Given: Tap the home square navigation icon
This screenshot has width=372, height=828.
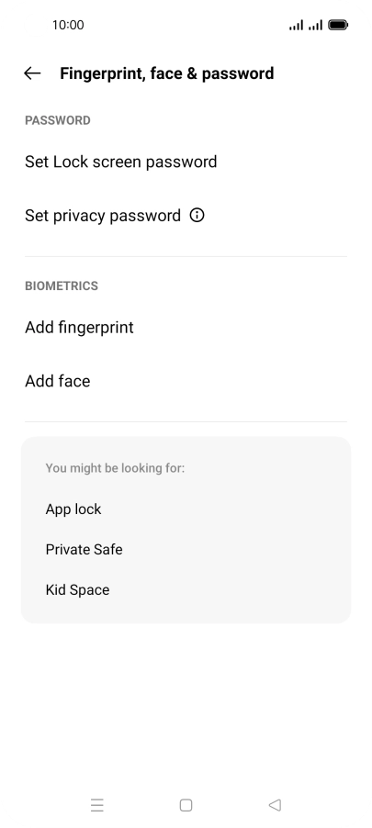Looking at the screenshot, I should pos(186,805).
